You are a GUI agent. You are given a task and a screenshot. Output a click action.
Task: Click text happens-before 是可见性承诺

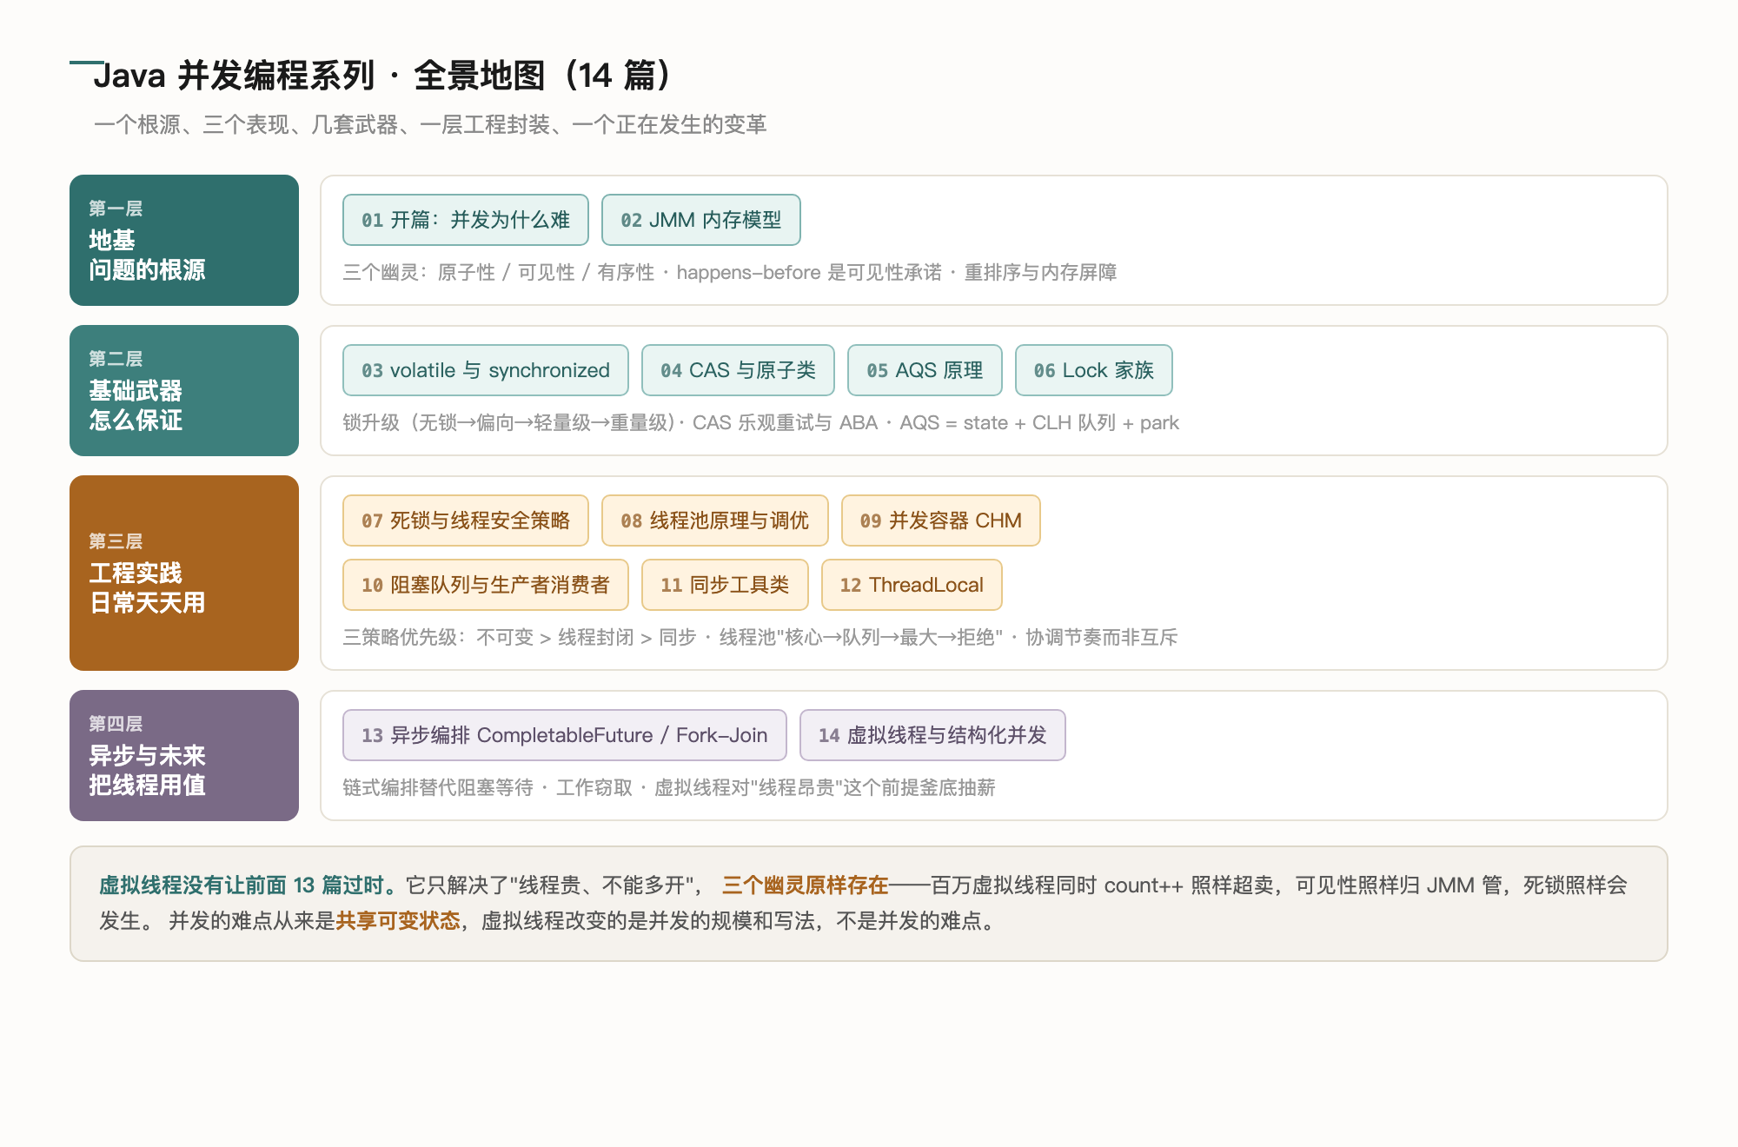[809, 273]
